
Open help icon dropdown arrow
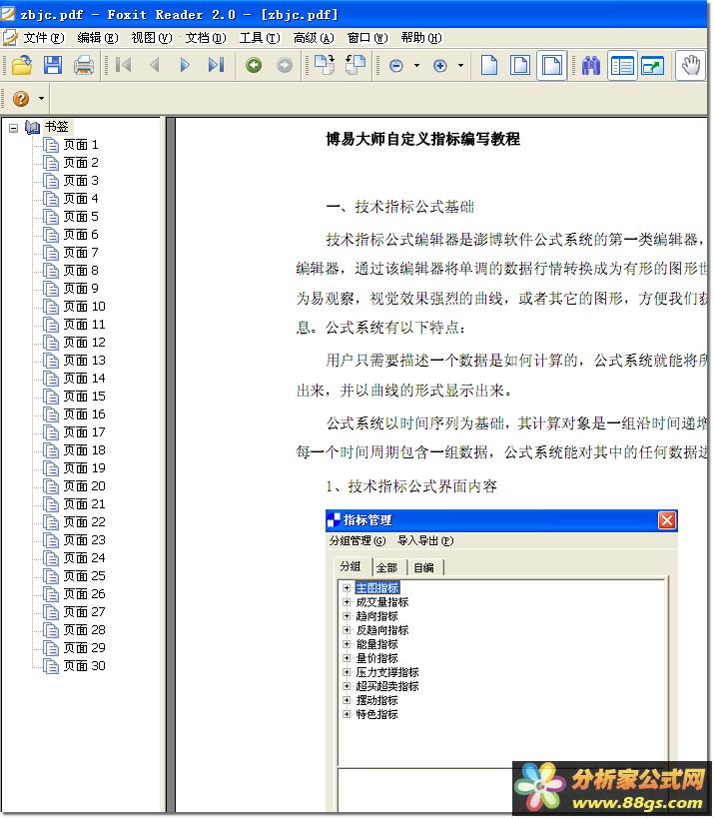click(41, 98)
